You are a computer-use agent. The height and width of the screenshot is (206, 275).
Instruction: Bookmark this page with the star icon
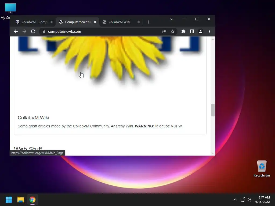click(173, 32)
